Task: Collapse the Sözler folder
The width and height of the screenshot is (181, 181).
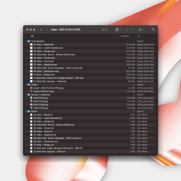Action: 26,111
